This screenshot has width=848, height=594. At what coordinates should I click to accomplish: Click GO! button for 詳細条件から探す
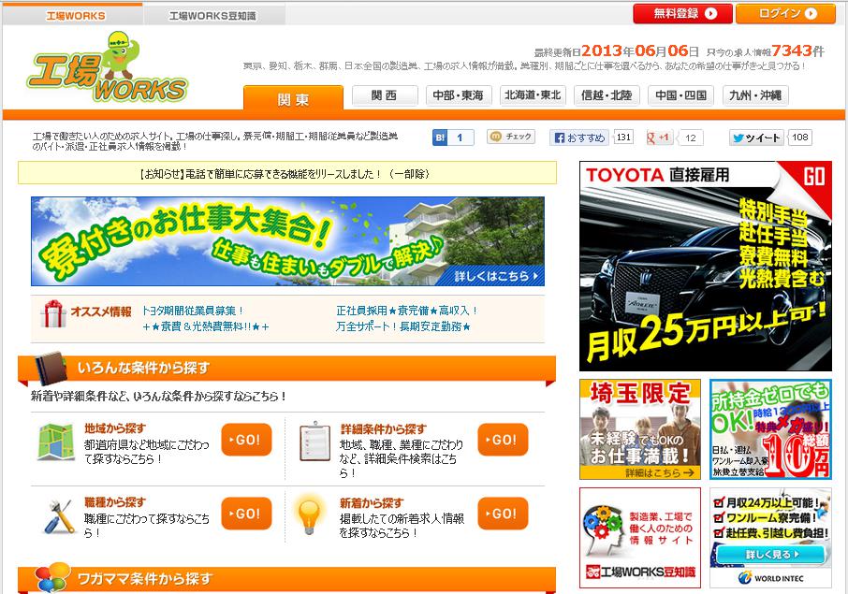[503, 440]
